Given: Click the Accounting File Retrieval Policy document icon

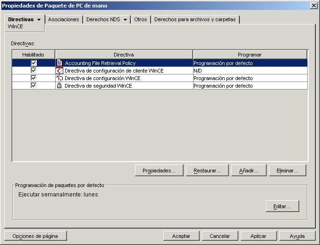Looking at the screenshot, I should tap(59, 63).
